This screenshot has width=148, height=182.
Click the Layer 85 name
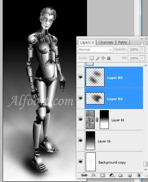115,78
